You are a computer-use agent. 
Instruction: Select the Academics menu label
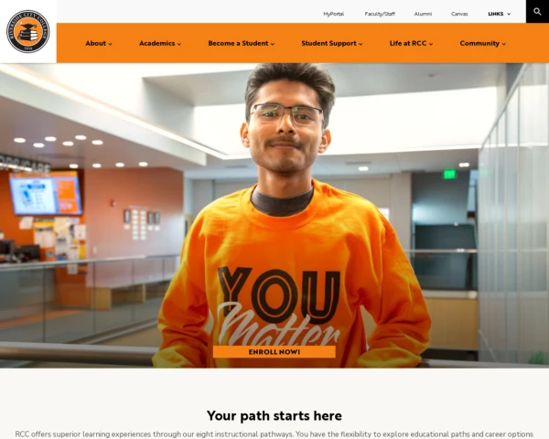tap(156, 43)
